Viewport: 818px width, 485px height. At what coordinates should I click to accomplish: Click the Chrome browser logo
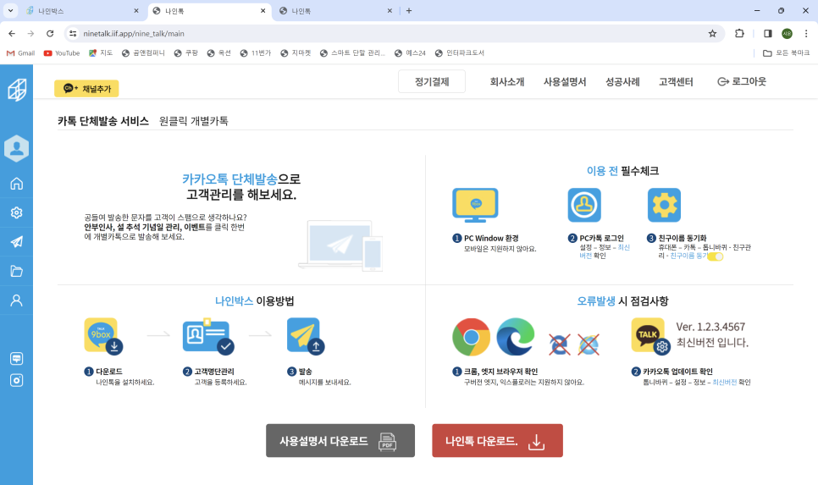coord(471,338)
